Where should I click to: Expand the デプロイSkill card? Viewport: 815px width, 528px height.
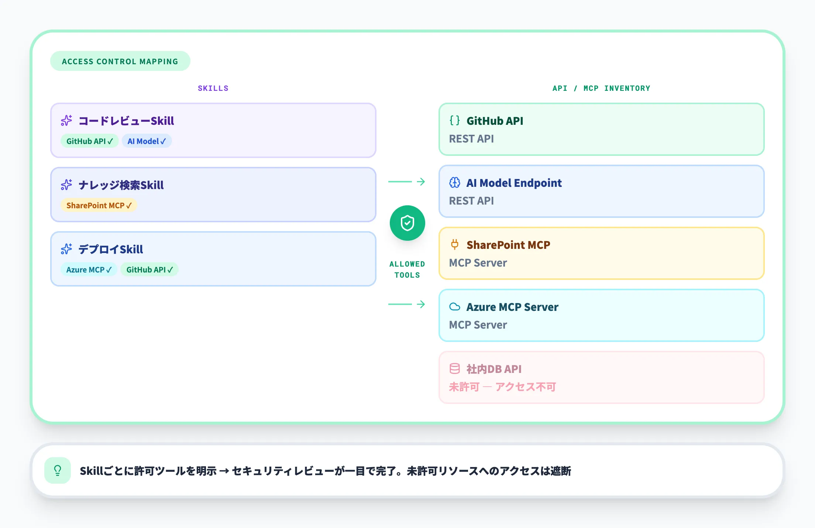(213, 258)
